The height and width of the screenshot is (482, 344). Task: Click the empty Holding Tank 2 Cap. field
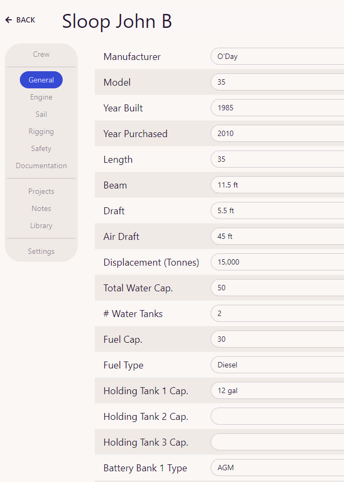click(x=278, y=416)
